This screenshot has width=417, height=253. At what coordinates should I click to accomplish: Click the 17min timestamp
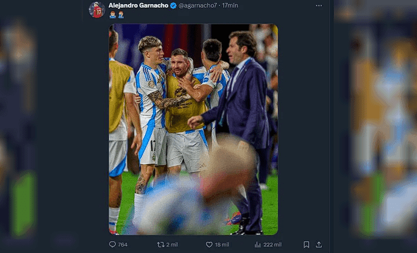[x=230, y=5]
